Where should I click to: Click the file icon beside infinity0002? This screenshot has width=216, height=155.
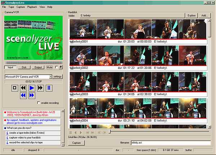[72, 68]
